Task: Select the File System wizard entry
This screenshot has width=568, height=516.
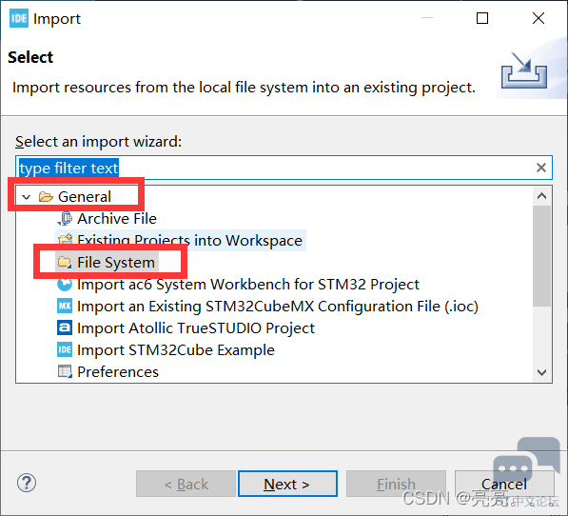Action: coord(107,263)
